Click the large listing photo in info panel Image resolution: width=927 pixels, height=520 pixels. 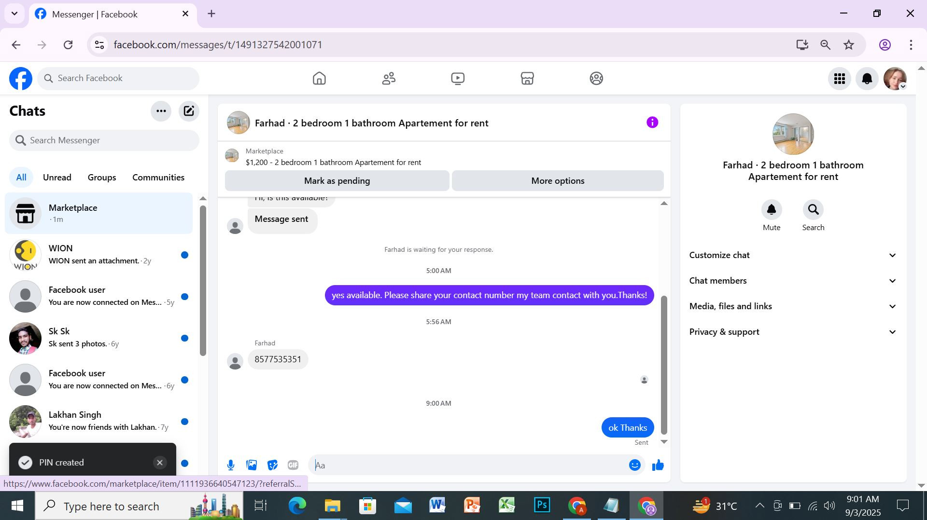click(x=793, y=134)
